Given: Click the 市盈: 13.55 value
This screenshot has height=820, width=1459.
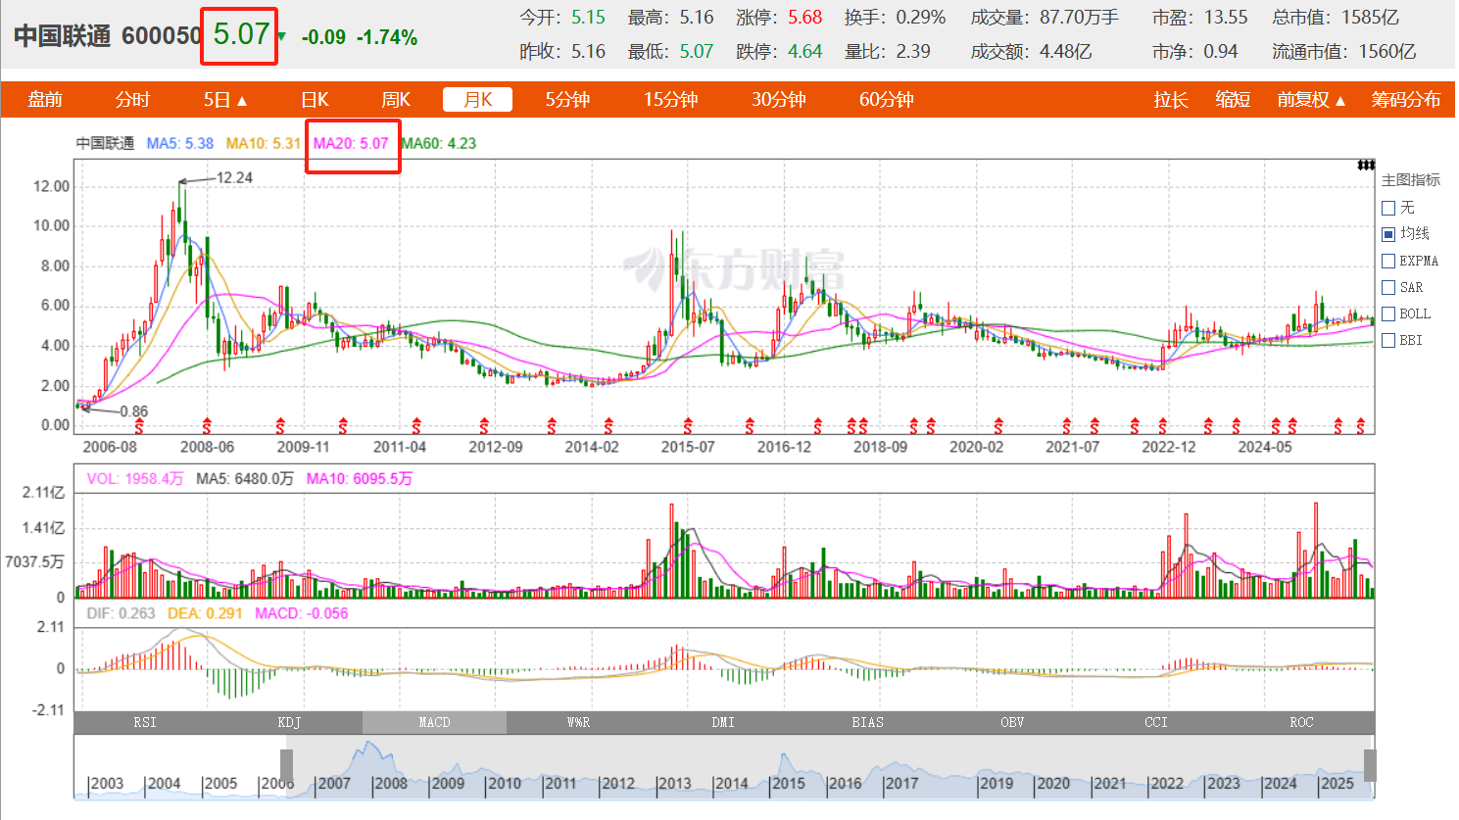Looking at the screenshot, I should (1200, 18).
